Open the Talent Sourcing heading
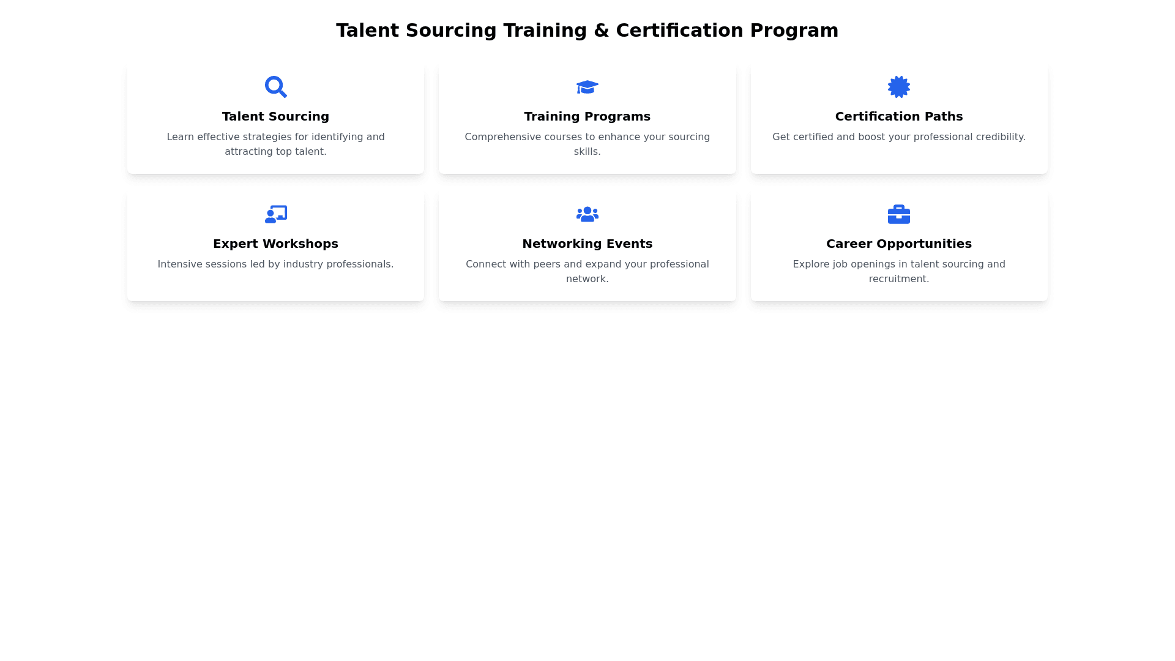Image resolution: width=1175 pixels, height=661 pixels. [x=275, y=116]
